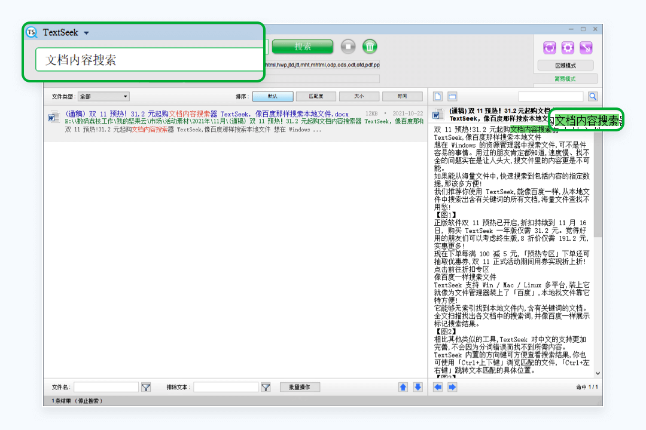Click the green 搜索 search button
The width and height of the screenshot is (646, 430).
303,47
